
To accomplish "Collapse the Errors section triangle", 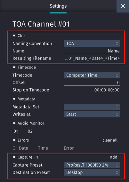I will pos(14,140).
